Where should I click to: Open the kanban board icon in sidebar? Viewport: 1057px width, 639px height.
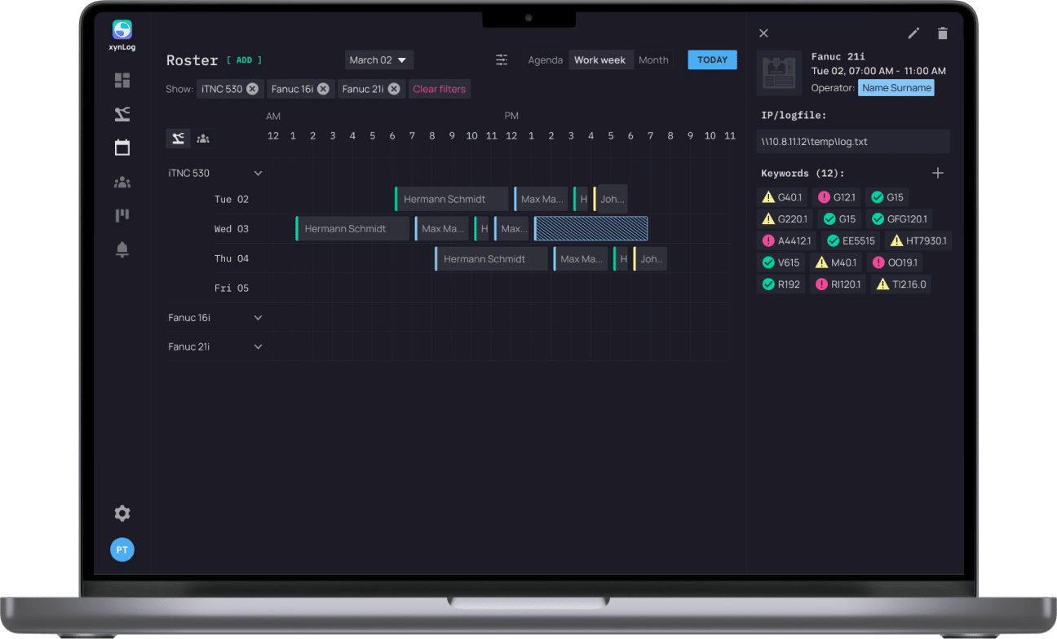click(122, 216)
